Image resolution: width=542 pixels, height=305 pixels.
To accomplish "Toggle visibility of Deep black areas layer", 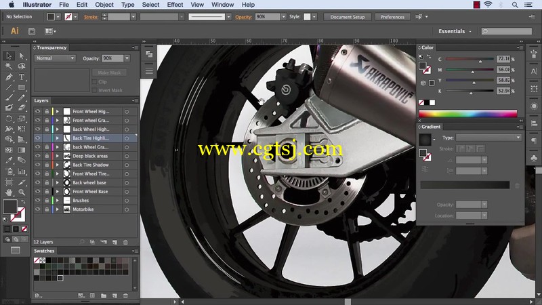I will coord(37,156).
